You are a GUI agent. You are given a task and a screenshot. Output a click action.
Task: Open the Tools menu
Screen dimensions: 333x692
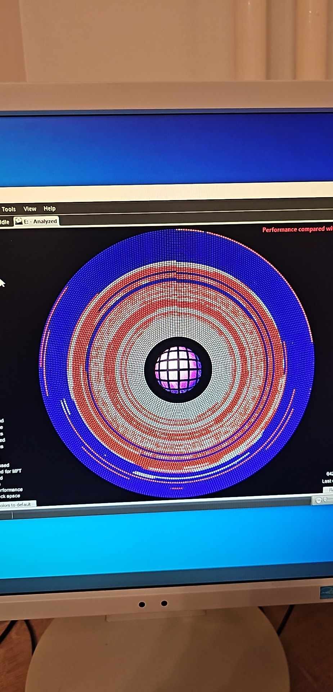click(9, 209)
